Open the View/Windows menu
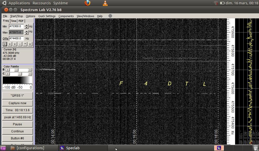Viewport: 259px width, 151px height. [x=85, y=16]
